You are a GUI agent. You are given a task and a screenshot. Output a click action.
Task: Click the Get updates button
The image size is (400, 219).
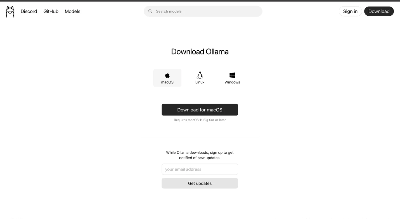click(200, 183)
